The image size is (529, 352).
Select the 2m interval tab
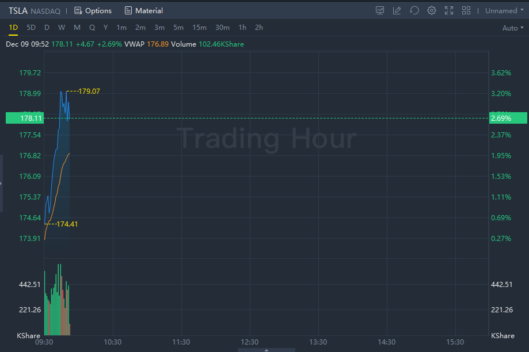click(140, 28)
